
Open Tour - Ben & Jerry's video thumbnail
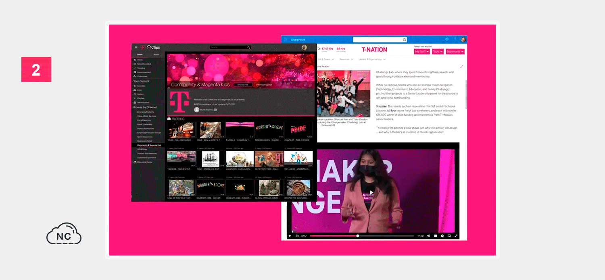[211, 130]
